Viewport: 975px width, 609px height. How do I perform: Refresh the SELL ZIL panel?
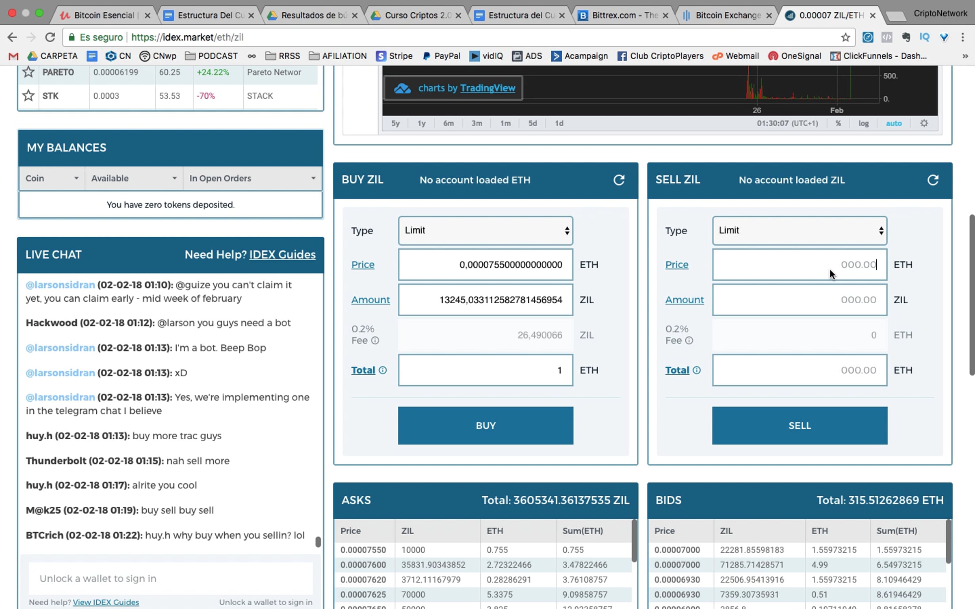click(x=933, y=180)
